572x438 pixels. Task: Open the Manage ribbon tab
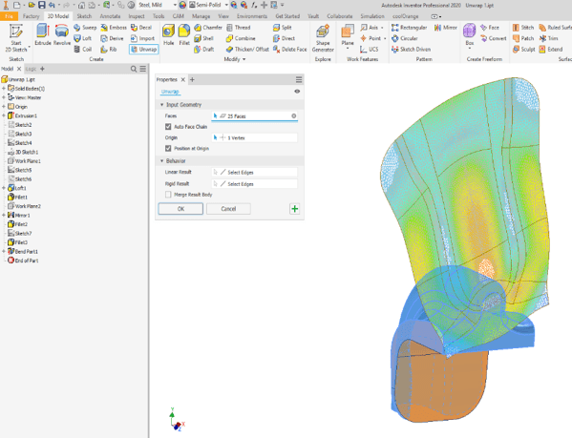point(201,16)
